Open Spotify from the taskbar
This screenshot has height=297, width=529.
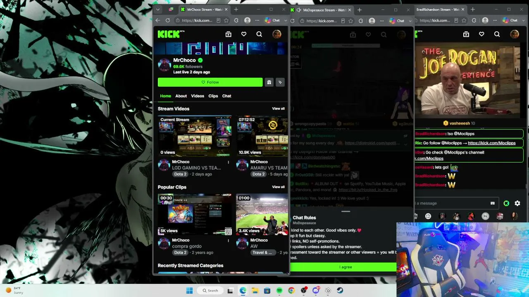tap(279, 290)
